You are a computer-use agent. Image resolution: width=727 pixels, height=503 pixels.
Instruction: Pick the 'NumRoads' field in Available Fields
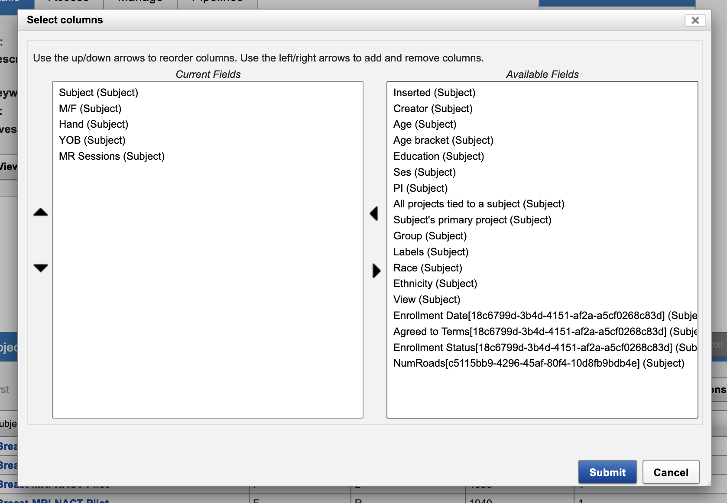pyautogui.click(x=539, y=363)
